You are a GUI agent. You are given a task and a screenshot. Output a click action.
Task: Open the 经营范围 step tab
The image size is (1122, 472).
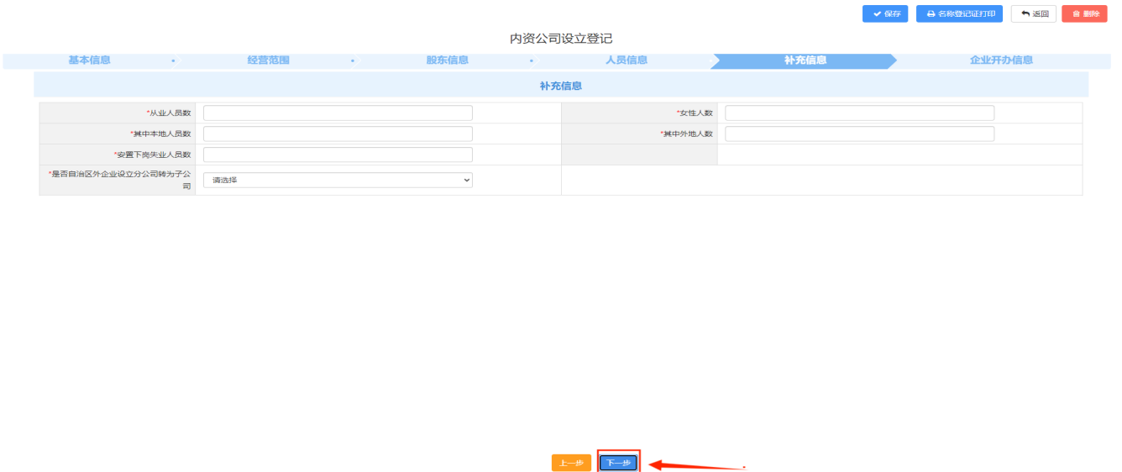[x=269, y=60]
